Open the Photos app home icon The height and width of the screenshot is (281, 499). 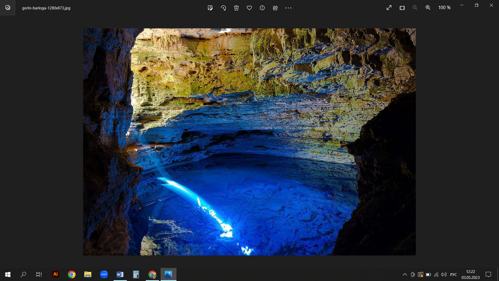8,8
